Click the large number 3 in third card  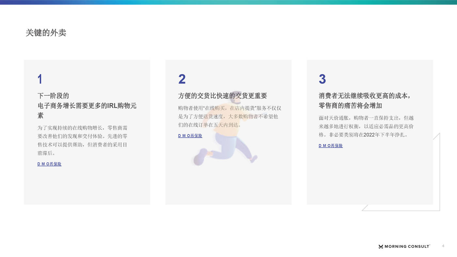(x=322, y=79)
